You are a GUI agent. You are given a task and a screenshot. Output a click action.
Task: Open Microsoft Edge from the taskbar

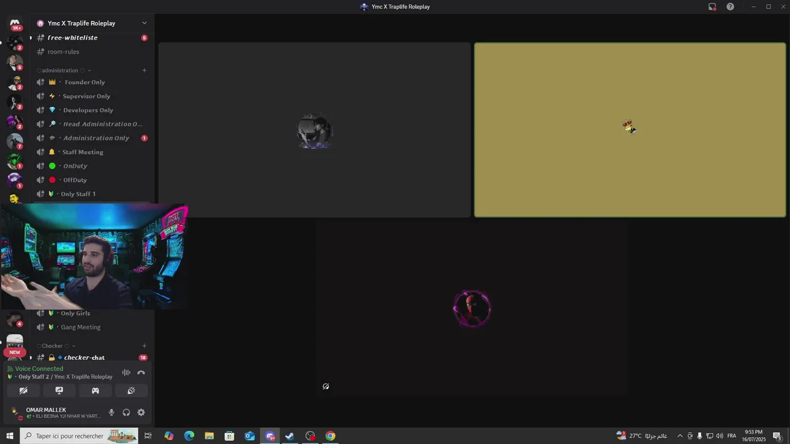tap(189, 436)
